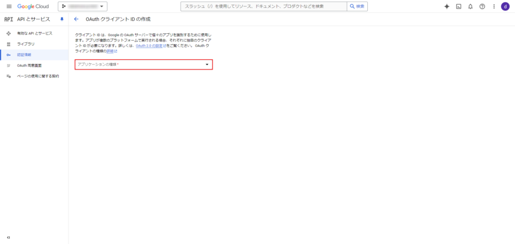Collapse the left sidebar navigation panel
Viewport: 515px width, 244px height.
pyautogui.click(x=8, y=237)
